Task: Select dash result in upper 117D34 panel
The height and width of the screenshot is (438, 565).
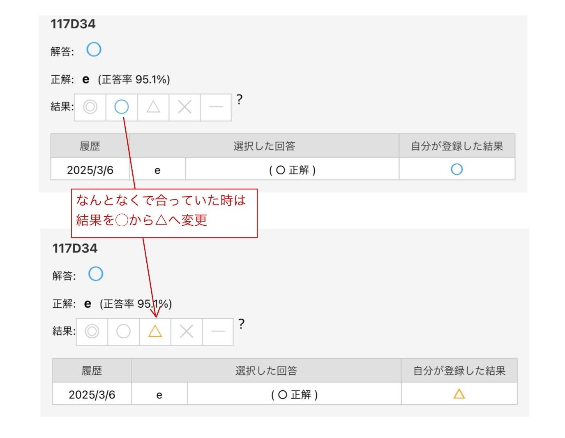Action: (216, 107)
